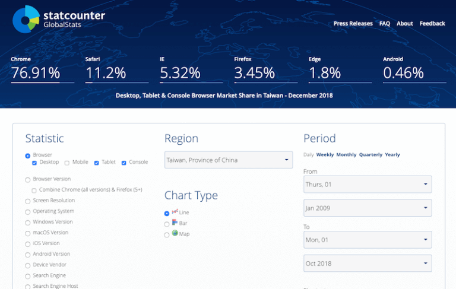The width and height of the screenshot is (456, 289).
Task: Switch period to Weekly
Action: click(325, 155)
